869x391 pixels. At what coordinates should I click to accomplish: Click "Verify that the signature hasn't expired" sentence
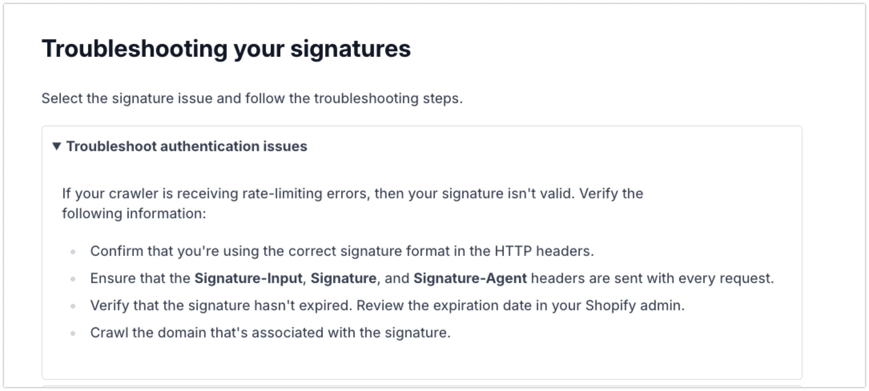tap(221, 305)
